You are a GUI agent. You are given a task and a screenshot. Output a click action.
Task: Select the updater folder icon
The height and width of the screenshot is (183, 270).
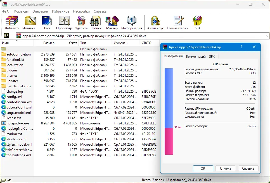[4, 81]
